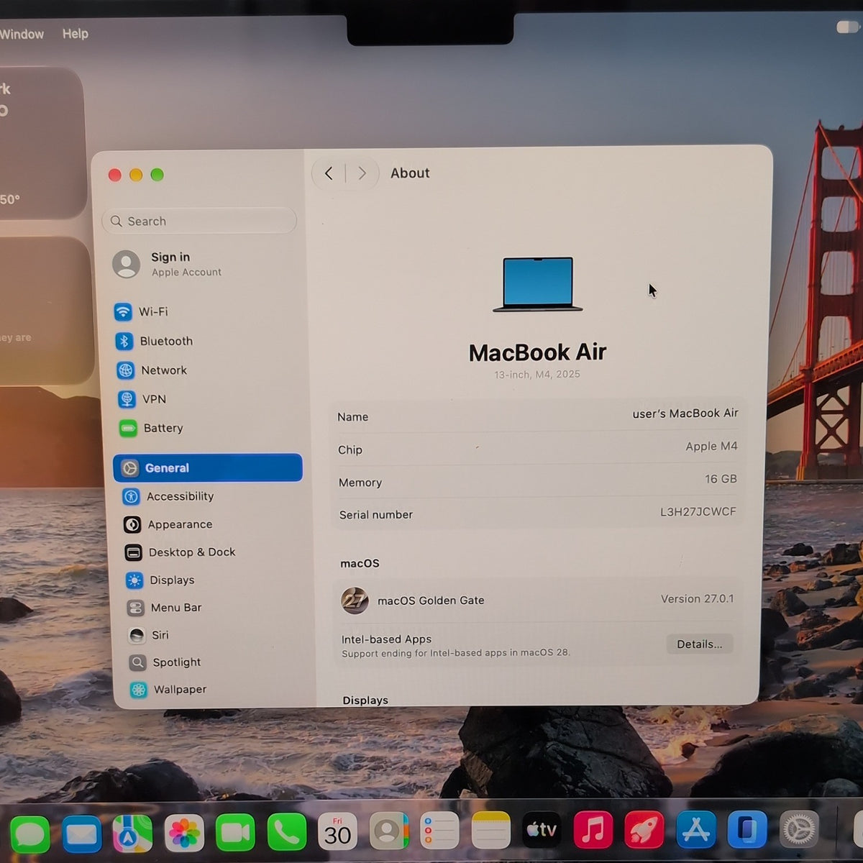The width and height of the screenshot is (863, 863).
Task: Select Wallpaper in the sidebar
Action: (x=168, y=690)
